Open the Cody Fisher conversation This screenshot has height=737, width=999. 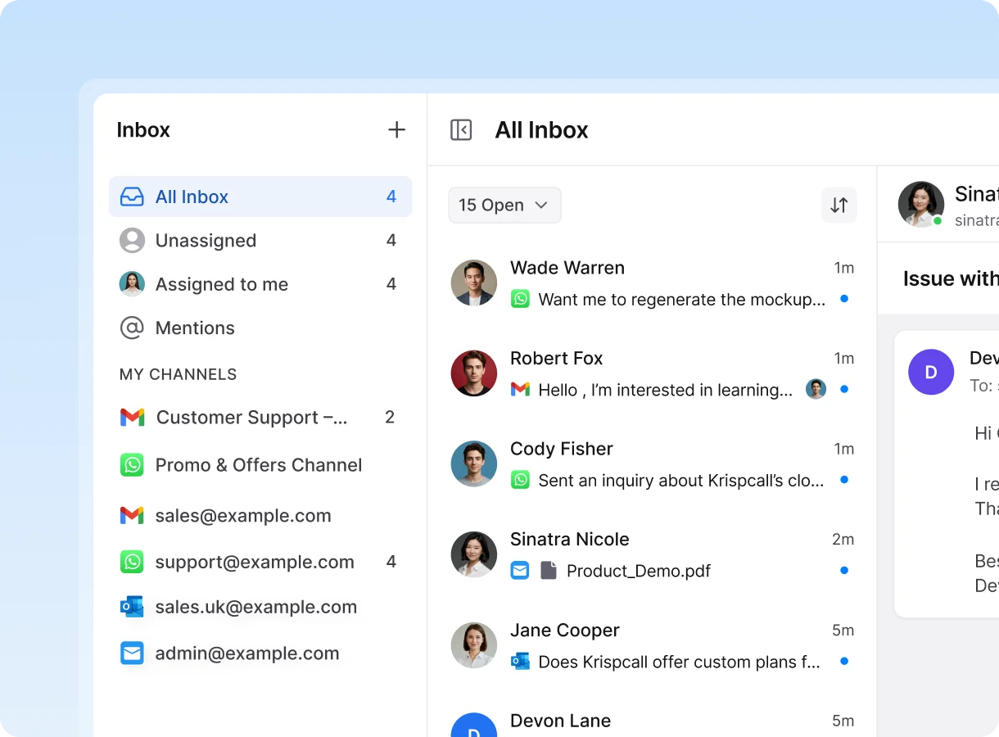(x=652, y=464)
